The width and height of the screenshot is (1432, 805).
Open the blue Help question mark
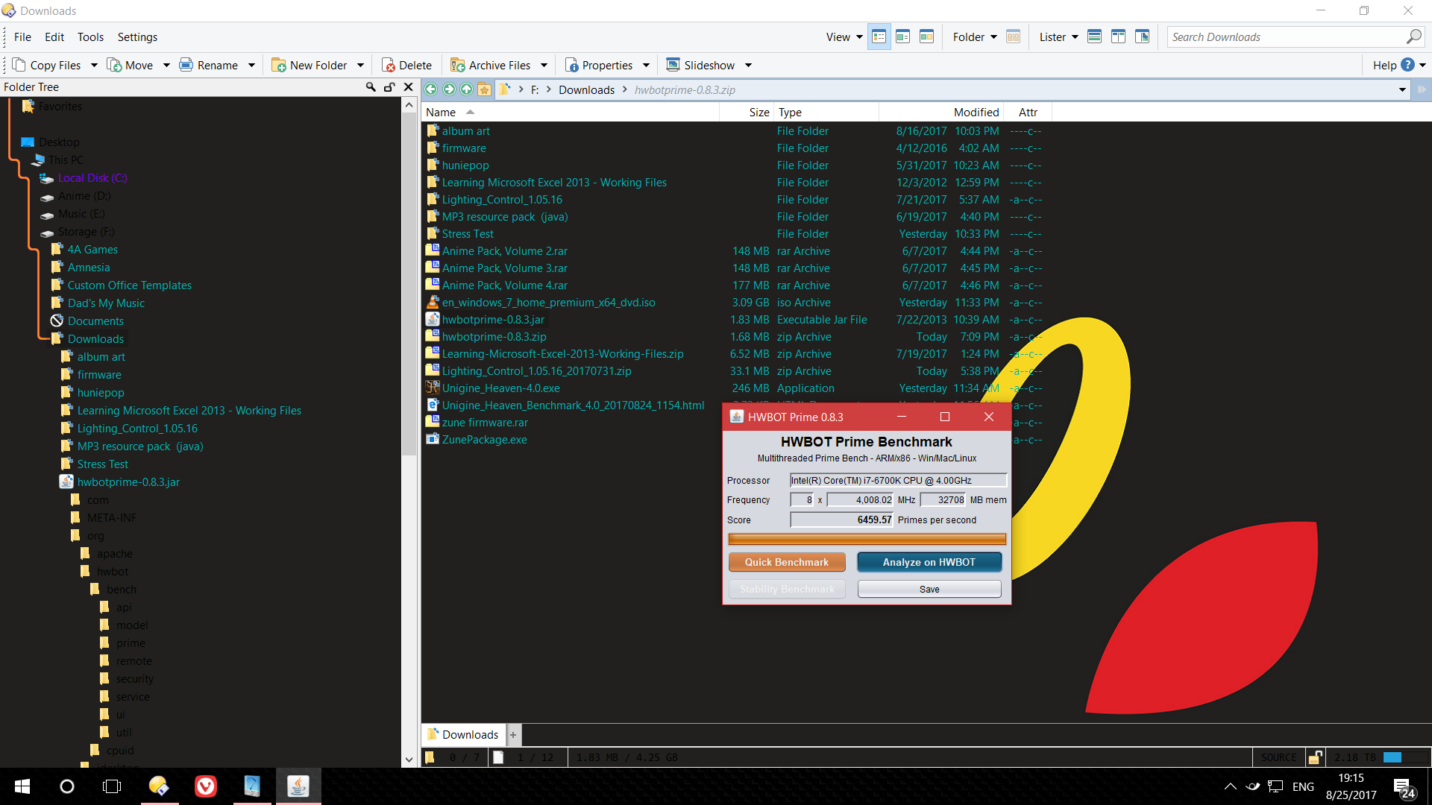[x=1407, y=65]
